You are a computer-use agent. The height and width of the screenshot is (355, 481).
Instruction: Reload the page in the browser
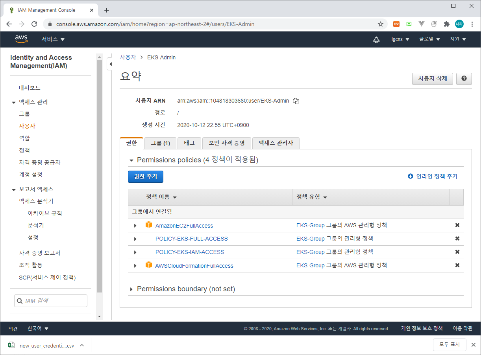(34, 24)
